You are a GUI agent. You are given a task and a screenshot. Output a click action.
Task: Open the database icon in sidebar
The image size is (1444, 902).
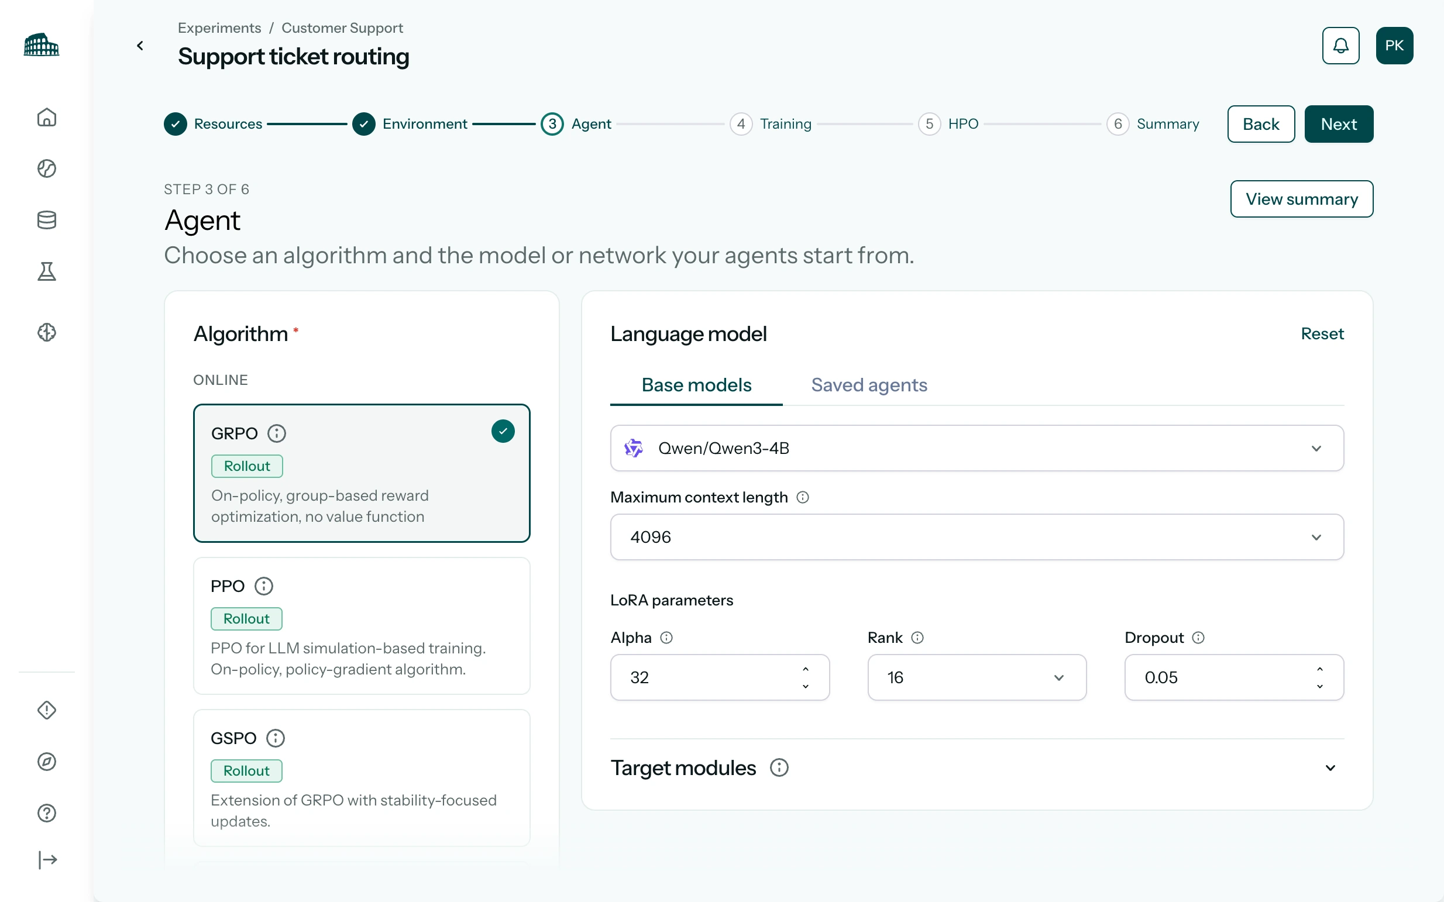(47, 220)
